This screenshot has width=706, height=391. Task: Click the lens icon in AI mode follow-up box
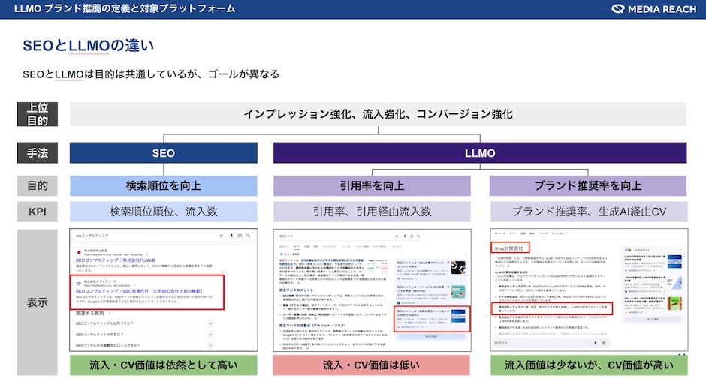(x=603, y=343)
